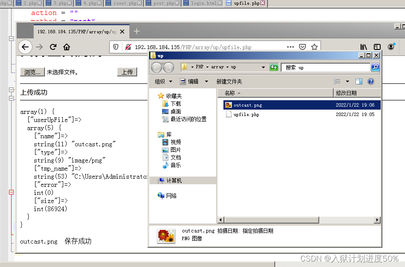
Task: Sort files by 修改日期 column
Action: 357,93
